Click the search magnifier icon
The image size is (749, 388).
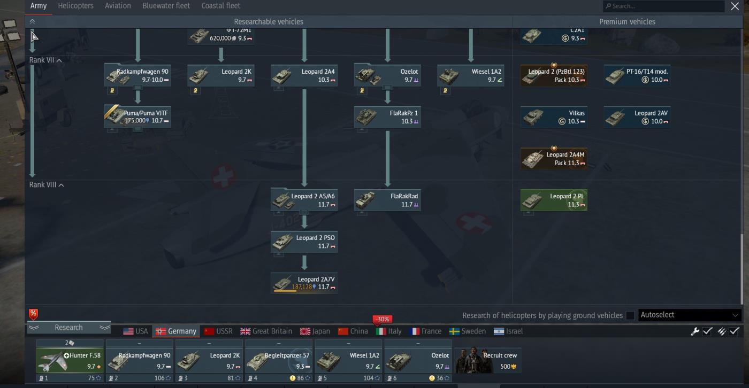[x=608, y=6]
